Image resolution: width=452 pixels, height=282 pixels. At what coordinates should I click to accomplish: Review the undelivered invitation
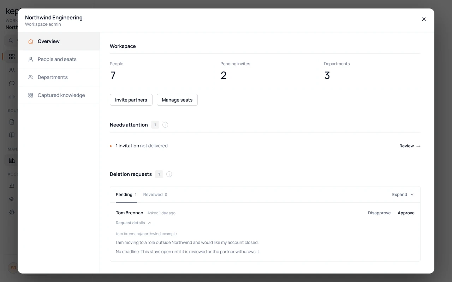410,146
